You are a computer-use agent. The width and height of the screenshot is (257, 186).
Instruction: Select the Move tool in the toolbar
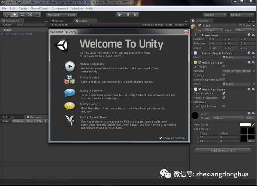(x=14, y=15)
